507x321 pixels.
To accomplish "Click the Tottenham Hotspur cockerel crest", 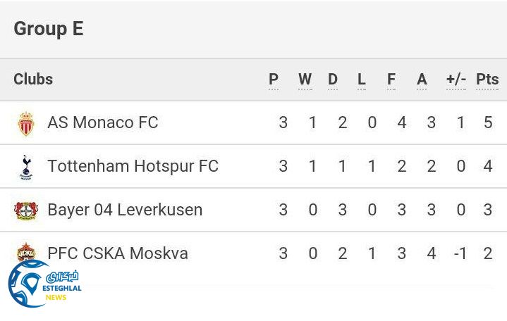I will (x=26, y=167).
